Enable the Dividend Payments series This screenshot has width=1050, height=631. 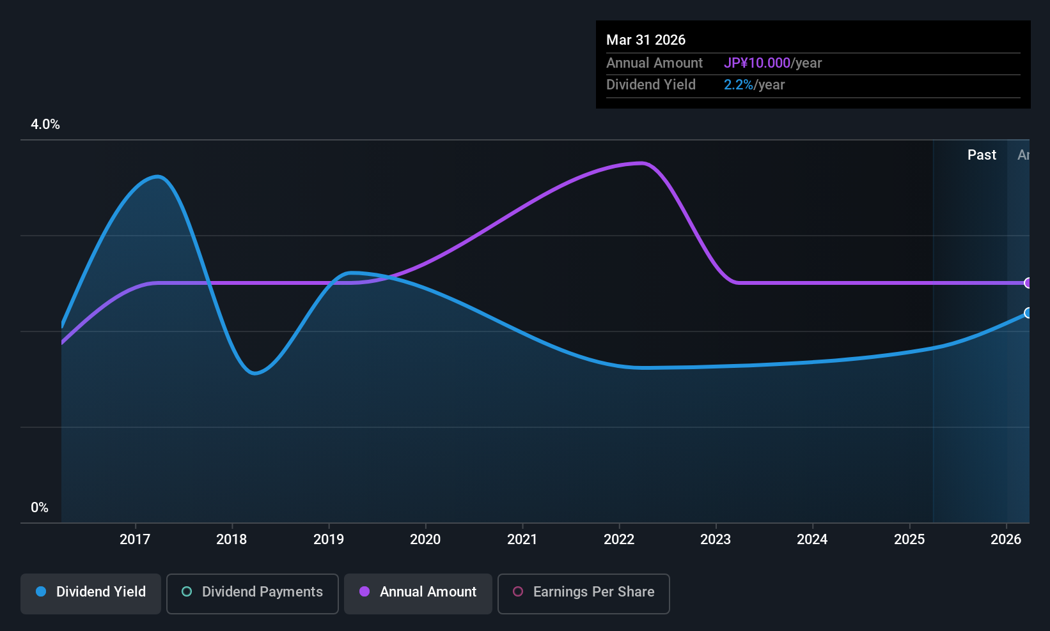pyautogui.click(x=253, y=594)
